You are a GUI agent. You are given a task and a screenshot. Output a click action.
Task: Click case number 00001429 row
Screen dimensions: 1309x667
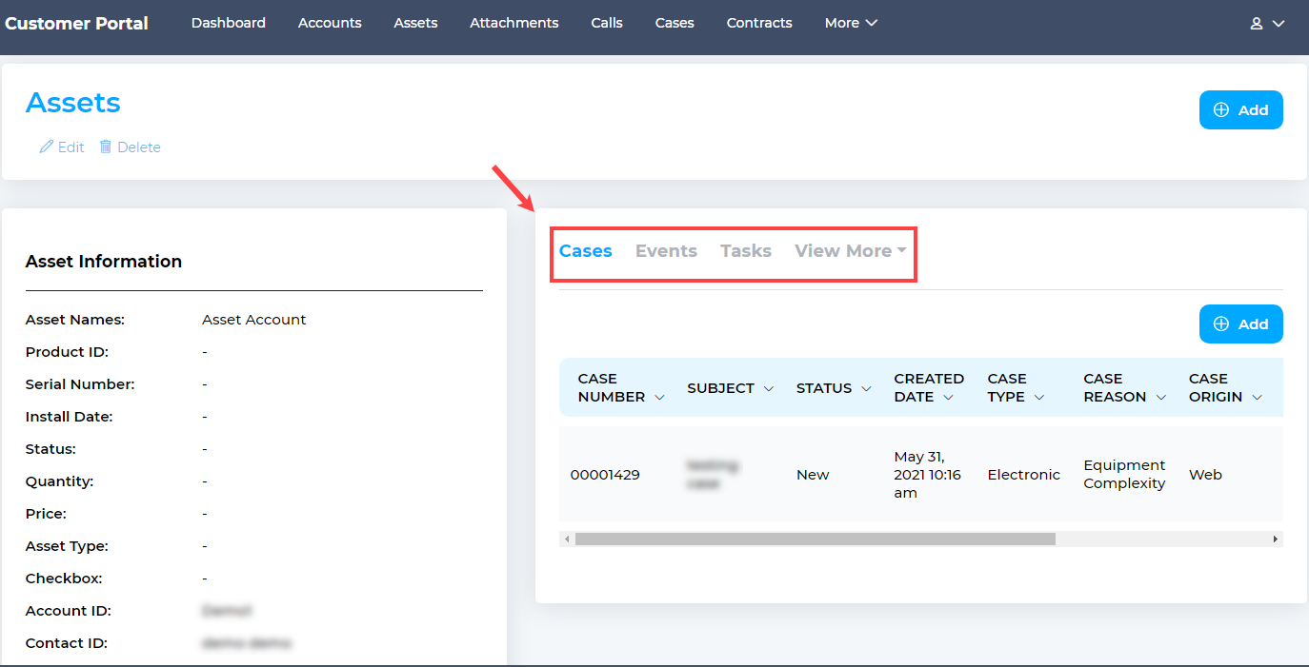(x=605, y=475)
